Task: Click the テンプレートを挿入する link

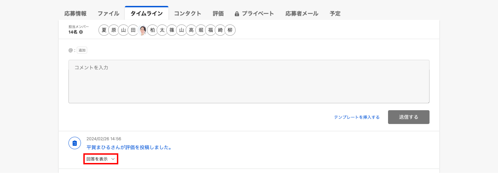Action: pyautogui.click(x=357, y=117)
